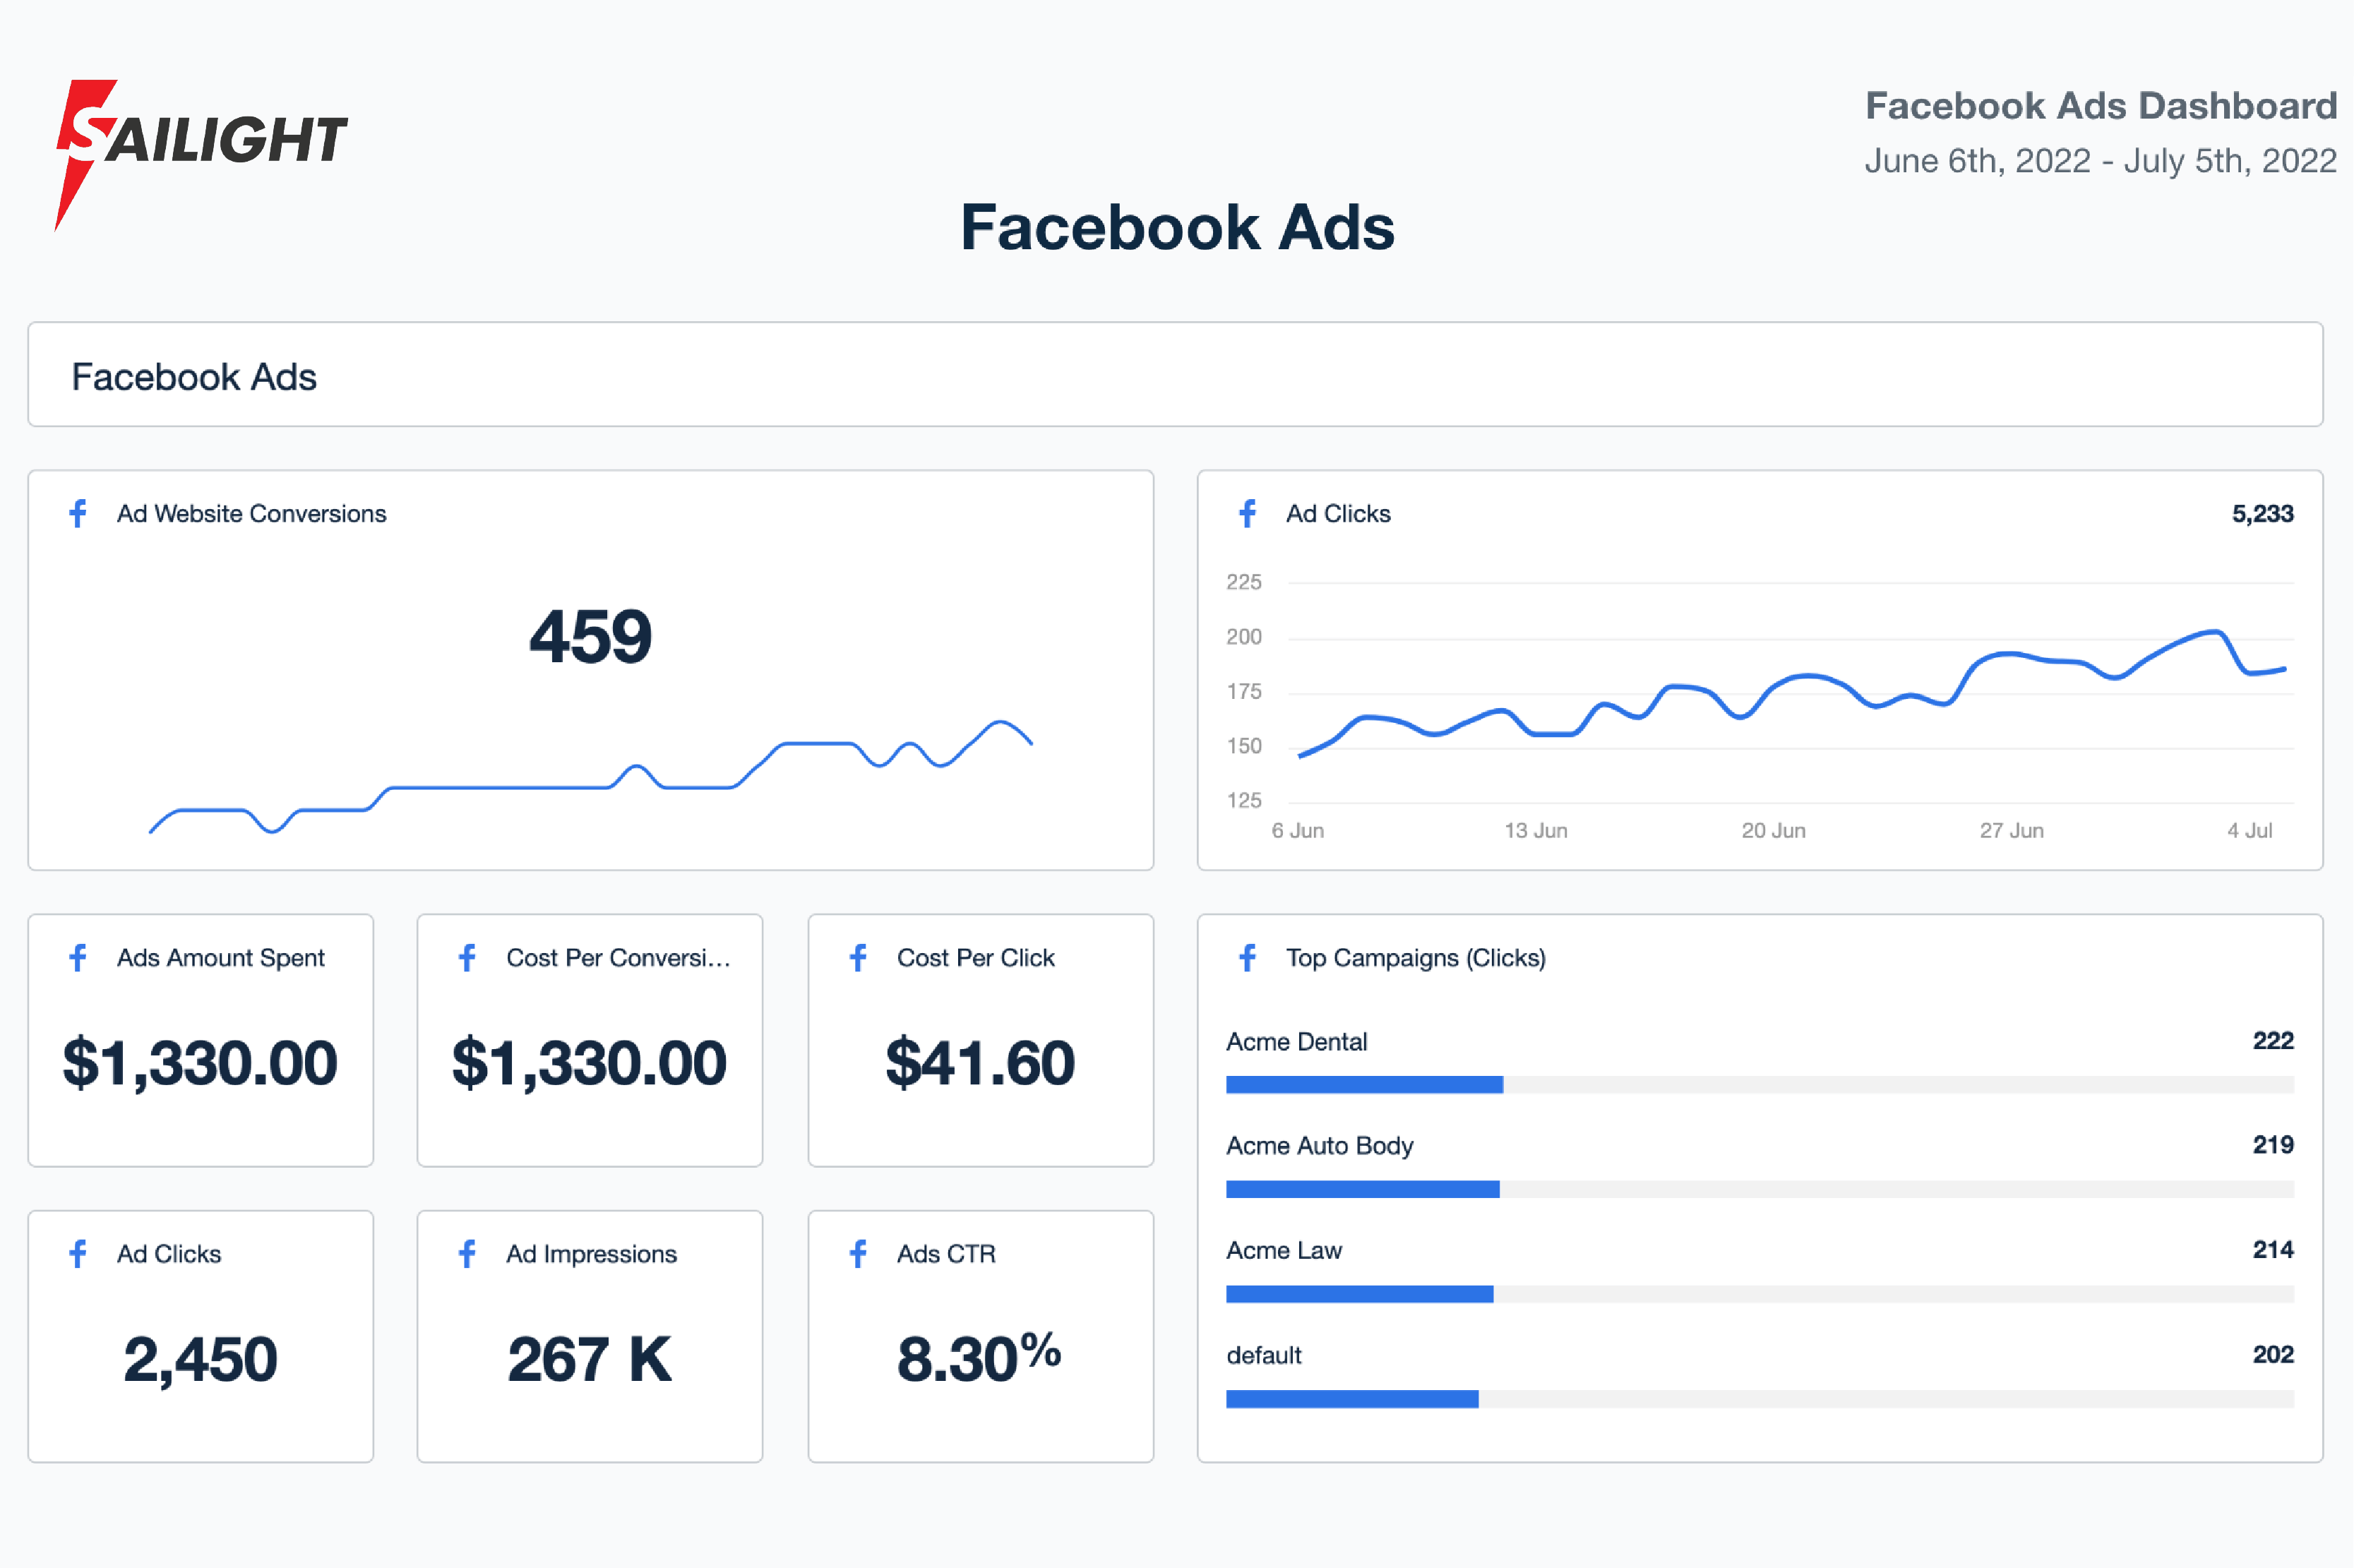This screenshot has height=1568, width=2354.
Task: Click Facebook icon on Ads CTR card
Action: click(x=858, y=1253)
